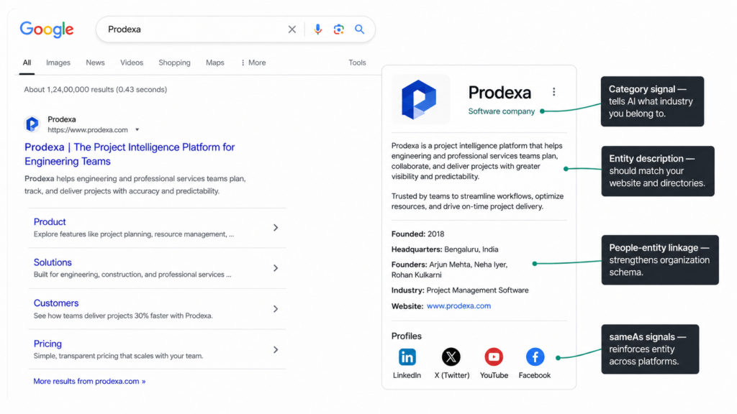Click the X (Twitter) label under profiles

click(452, 375)
